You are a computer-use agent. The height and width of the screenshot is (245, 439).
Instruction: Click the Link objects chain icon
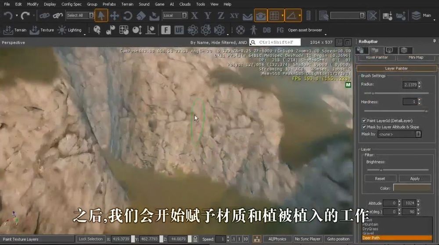click(44, 16)
